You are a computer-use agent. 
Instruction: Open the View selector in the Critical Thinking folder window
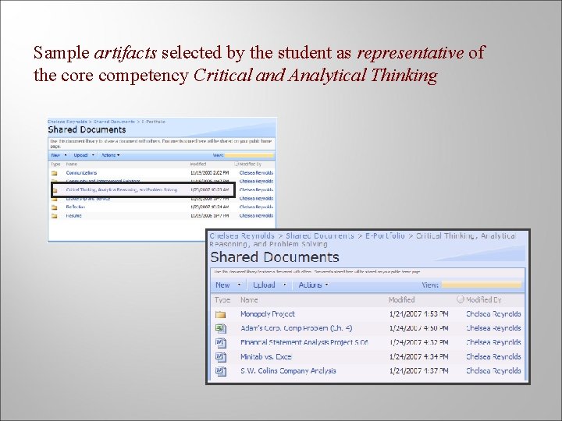coord(481,285)
